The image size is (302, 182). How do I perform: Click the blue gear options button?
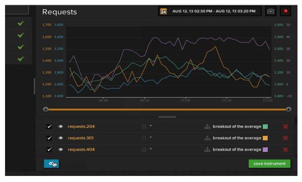click(x=51, y=164)
